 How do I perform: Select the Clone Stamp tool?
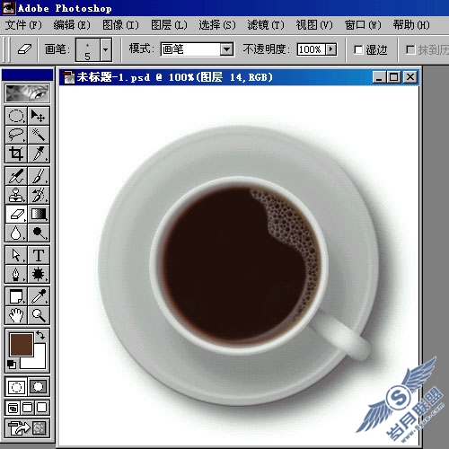(x=16, y=195)
